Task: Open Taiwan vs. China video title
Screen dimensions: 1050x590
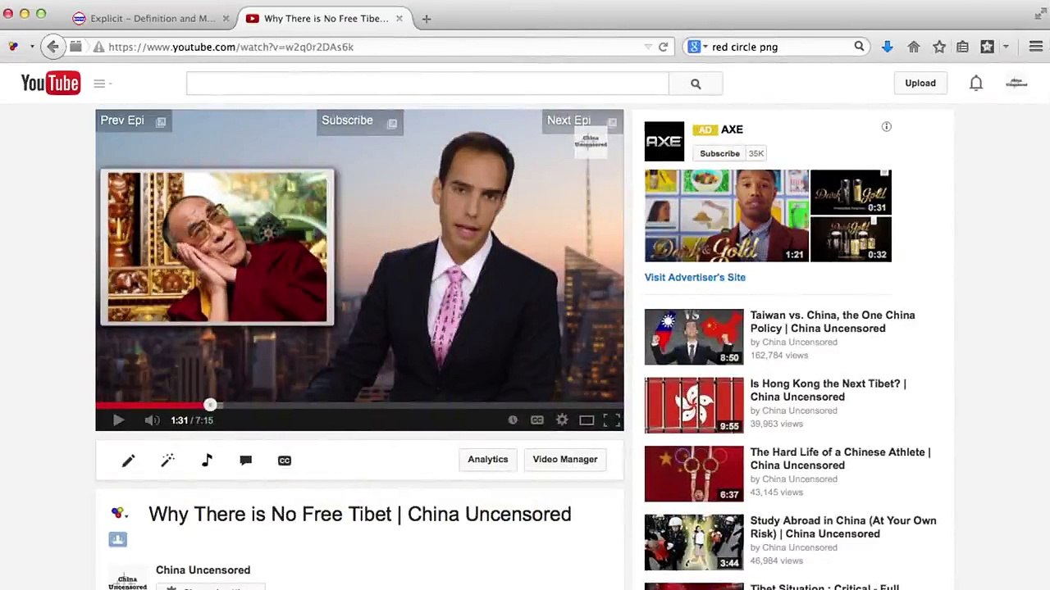Action: 833,322
